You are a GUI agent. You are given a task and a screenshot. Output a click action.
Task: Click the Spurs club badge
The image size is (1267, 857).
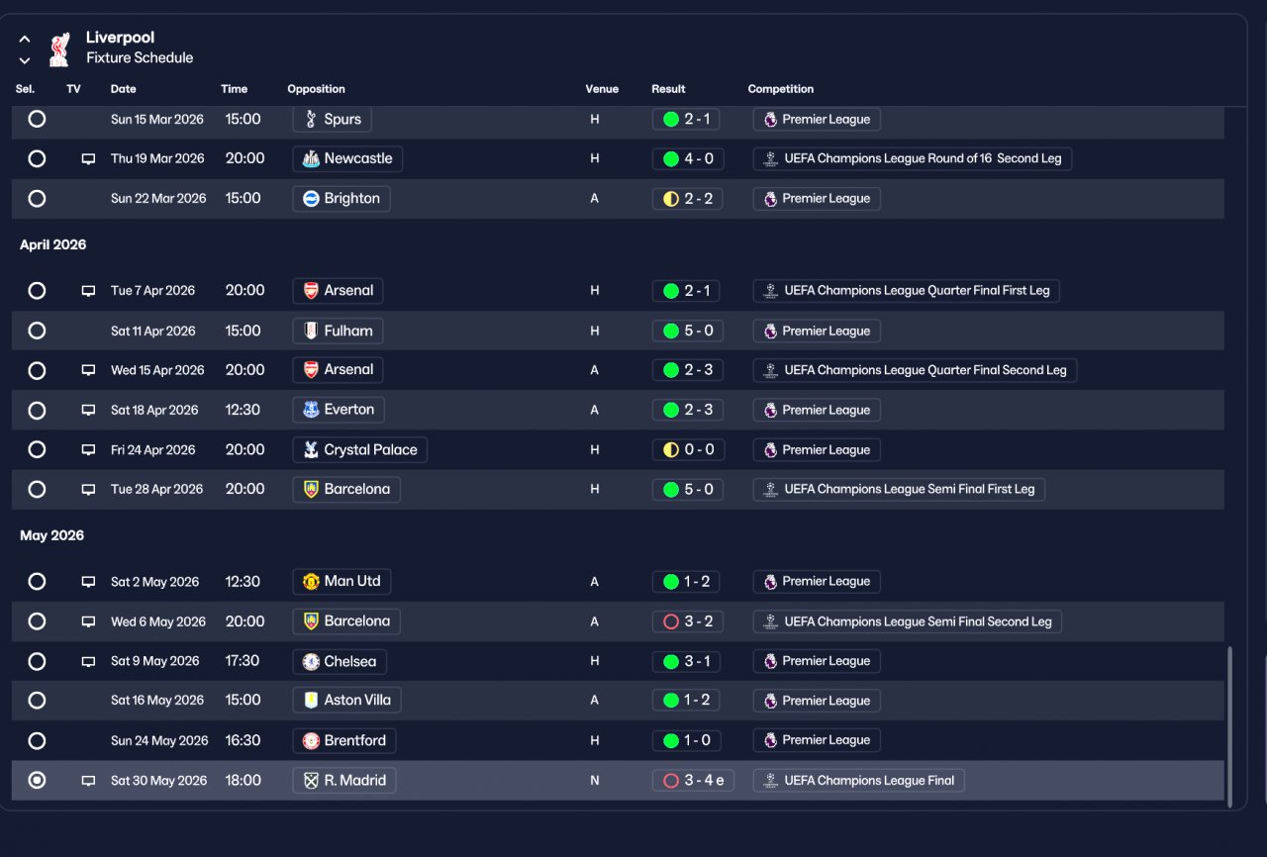point(311,120)
